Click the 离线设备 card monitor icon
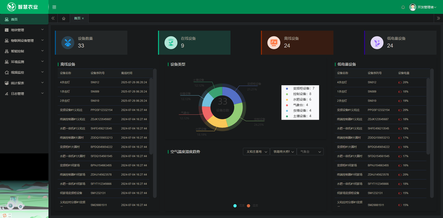This screenshot has width=443, height=218. [x=274, y=43]
